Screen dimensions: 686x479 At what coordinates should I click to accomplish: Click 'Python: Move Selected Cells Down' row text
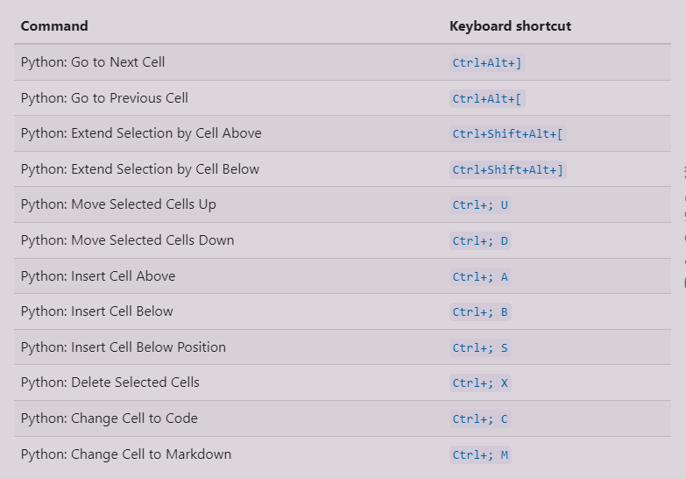[x=127, y=240]
